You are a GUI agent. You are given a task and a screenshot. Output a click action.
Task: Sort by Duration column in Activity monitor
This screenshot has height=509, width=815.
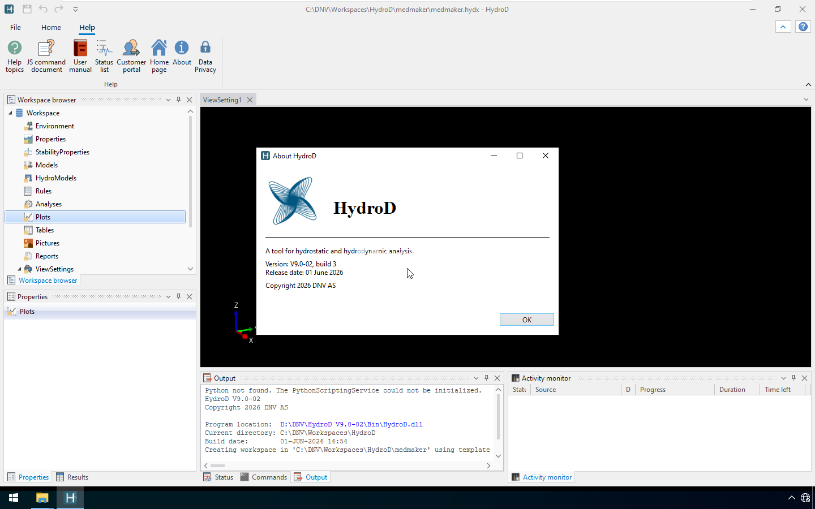pos(737,390)
